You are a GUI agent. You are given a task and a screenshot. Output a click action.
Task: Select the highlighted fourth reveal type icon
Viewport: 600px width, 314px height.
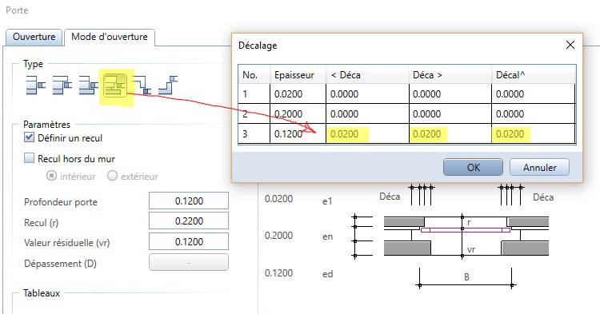tap(115, 85)
